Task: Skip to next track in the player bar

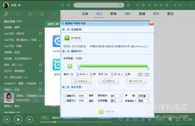Action: [30, 120]
